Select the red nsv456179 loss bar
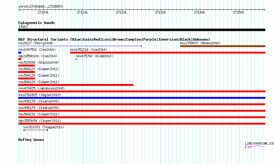The height and width of the screenshot is (164, 274). [142, 111]
